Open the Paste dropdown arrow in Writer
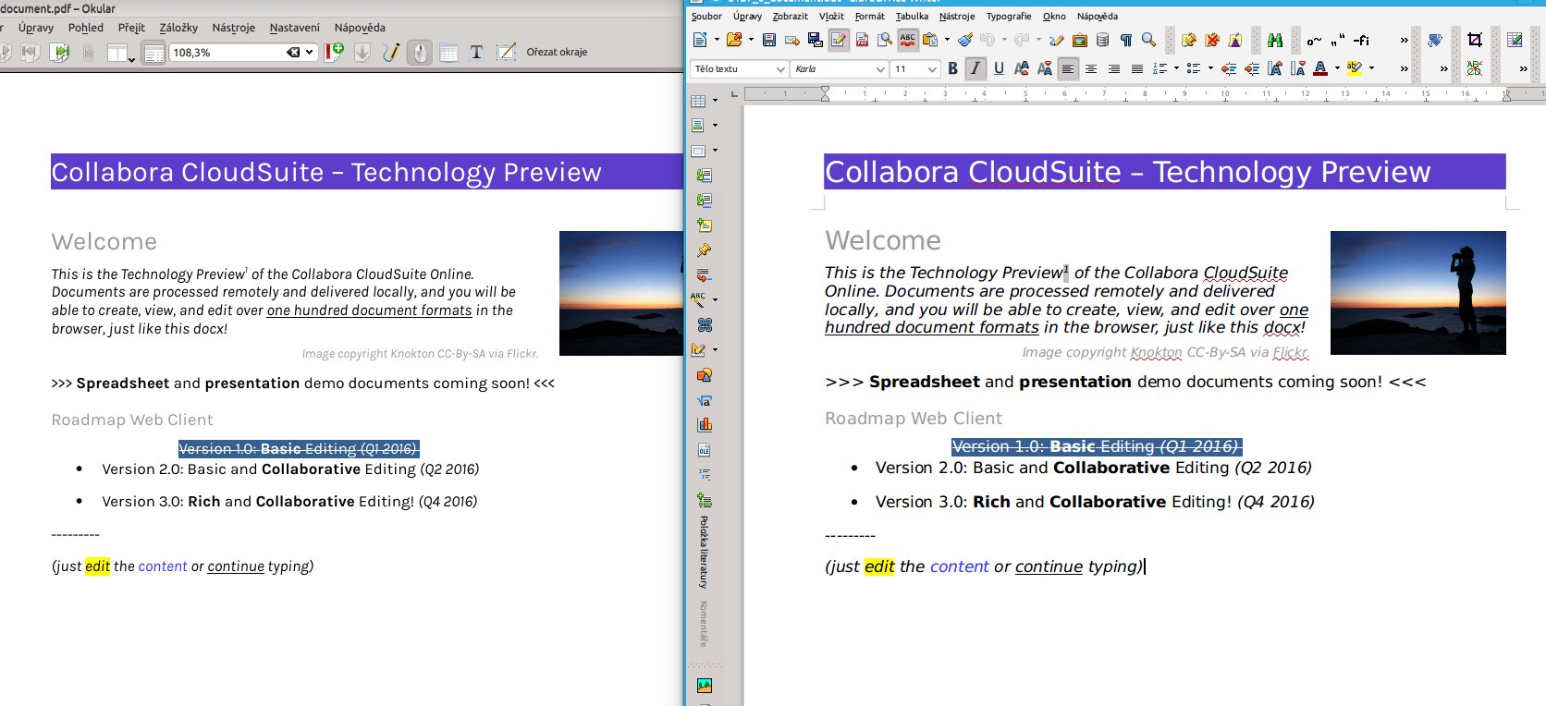This screenshot has height=706, width=1546. [946, 40]
